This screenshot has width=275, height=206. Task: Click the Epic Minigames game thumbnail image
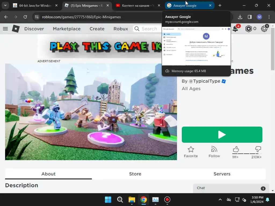pos(91,112)
